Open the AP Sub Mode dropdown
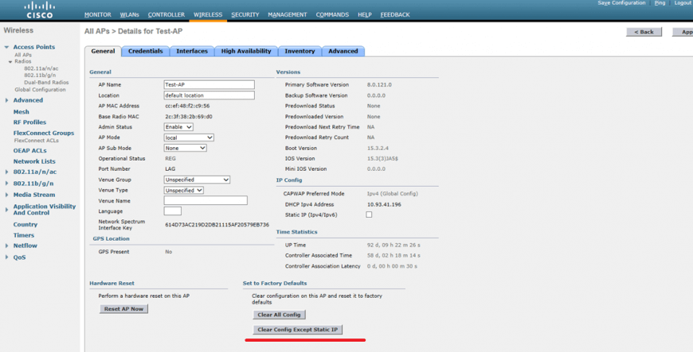Image resolution: width=693 pixels, height=352 pixels. tap(185, 149)
